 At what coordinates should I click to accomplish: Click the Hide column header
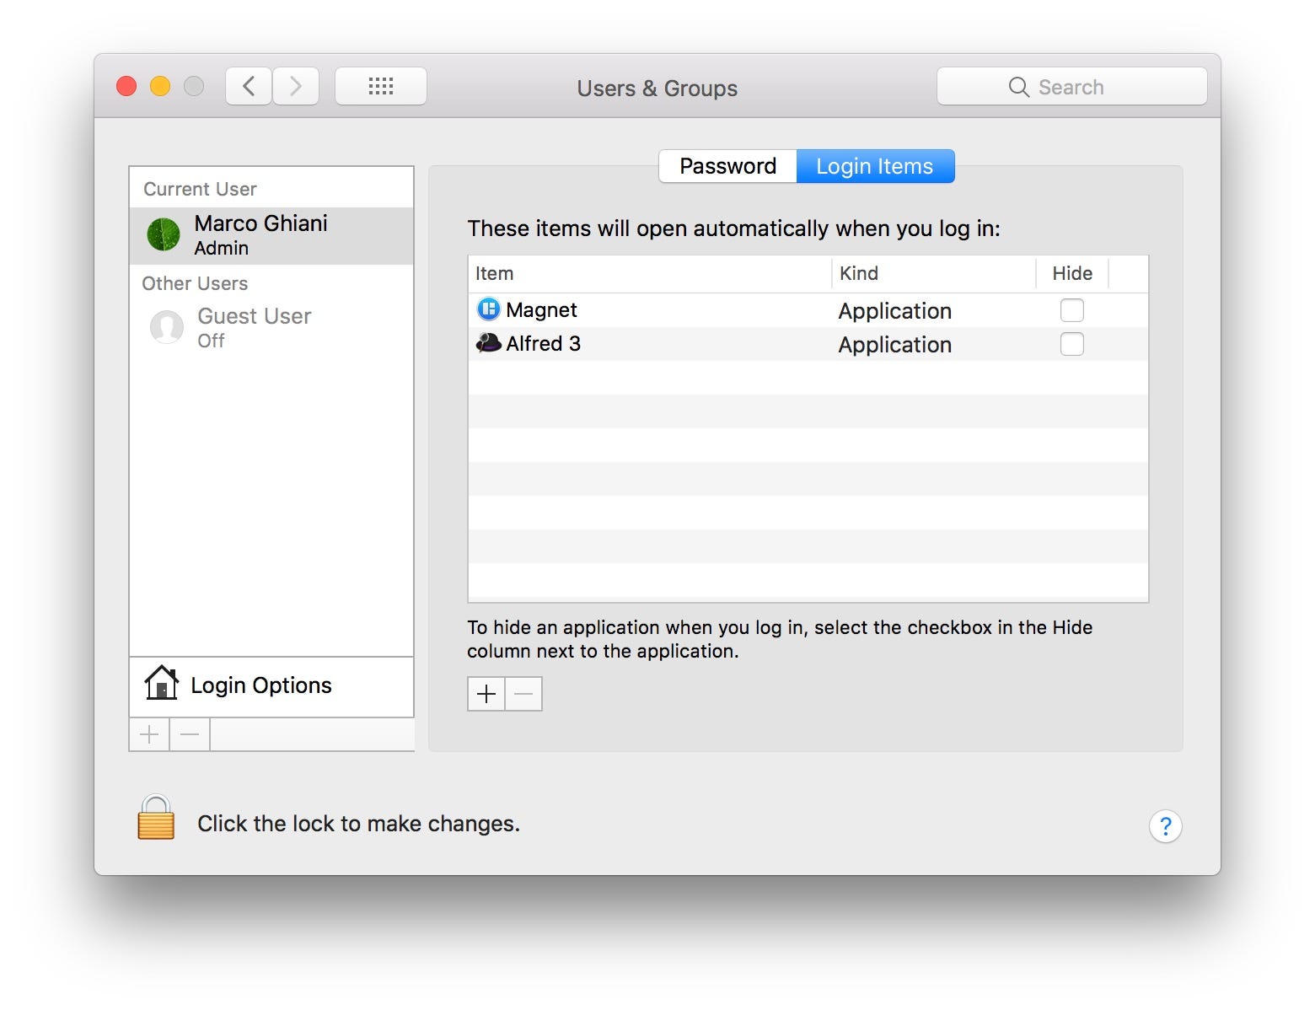[1072, 273]
